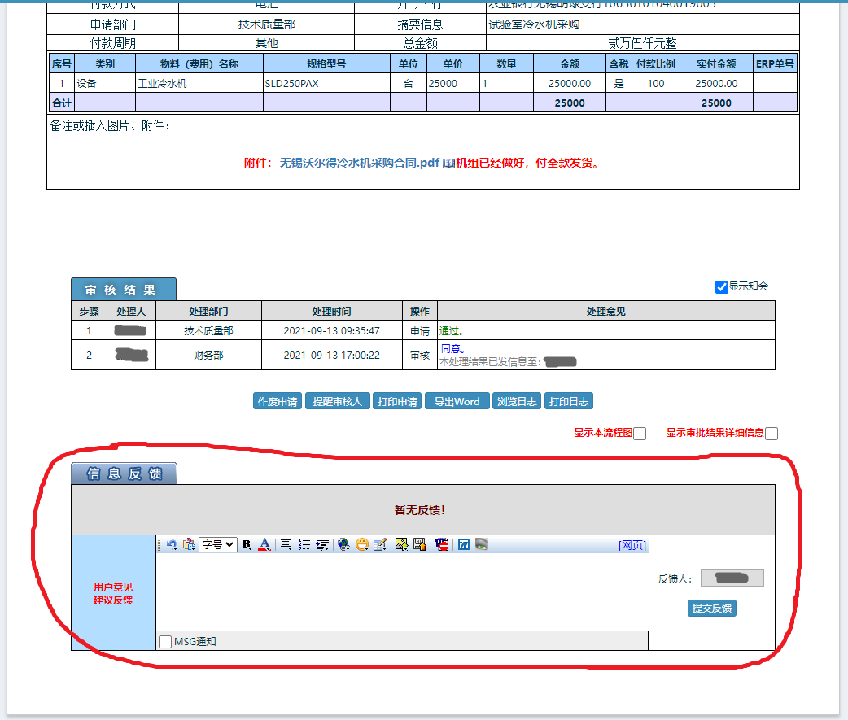This screenshot has height=720, width=848.
Task: Click the book icon beside the pdf
Action: point(448,164)
